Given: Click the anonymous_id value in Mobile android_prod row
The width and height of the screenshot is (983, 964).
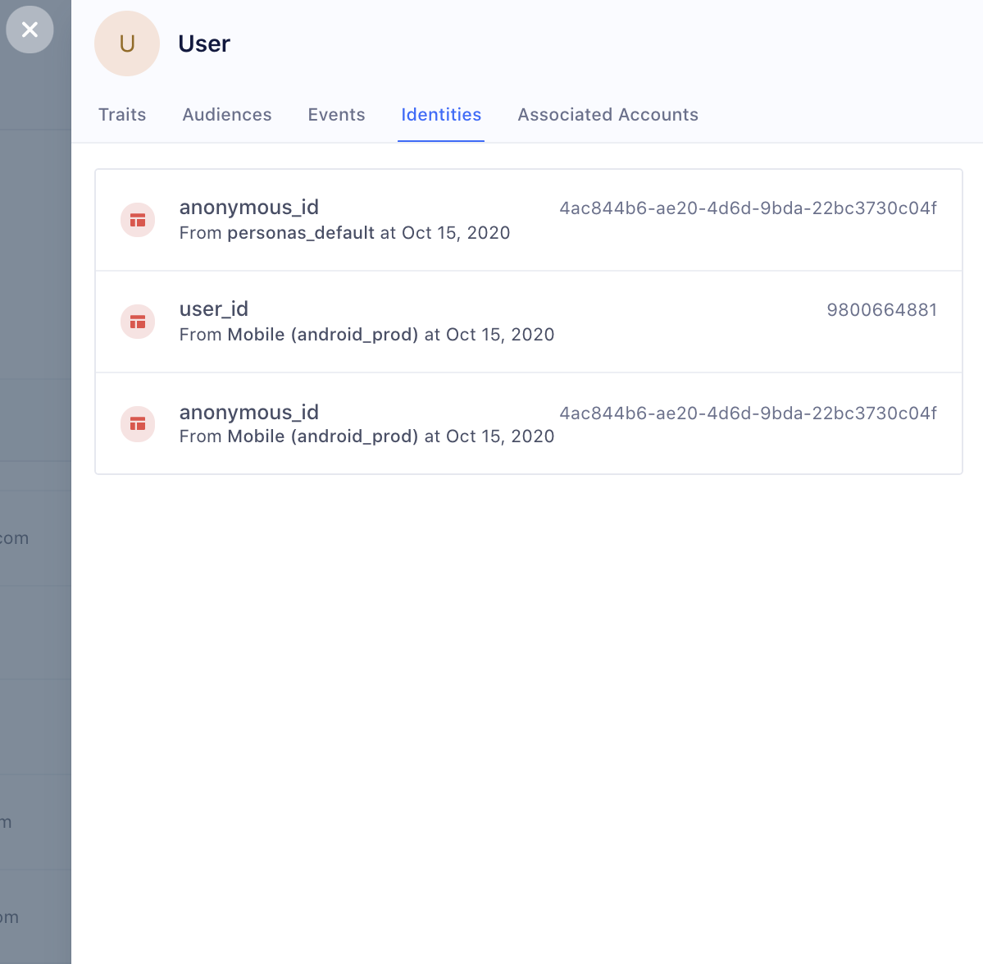Looking at the screenshot, I should point(748,413).
